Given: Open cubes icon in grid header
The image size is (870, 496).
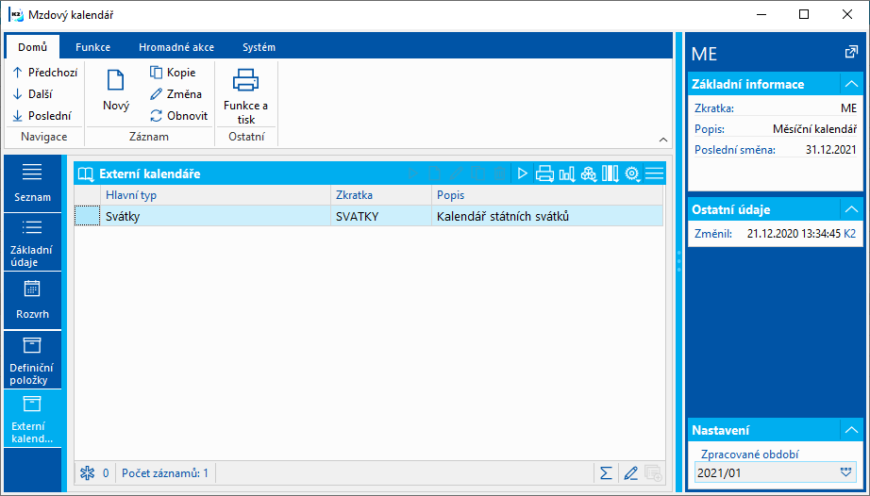Looking at the screenshot, I should tap(588, 174).
